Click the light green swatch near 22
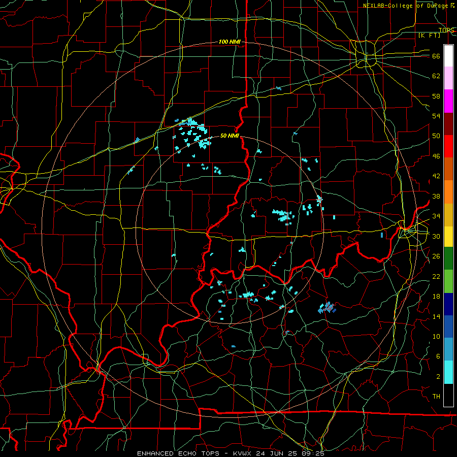Viewport: 457px width, 457px height. tap(448, 281)
